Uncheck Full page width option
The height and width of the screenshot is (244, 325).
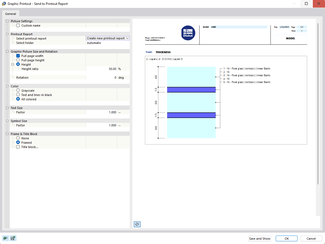tap(18, 56)
